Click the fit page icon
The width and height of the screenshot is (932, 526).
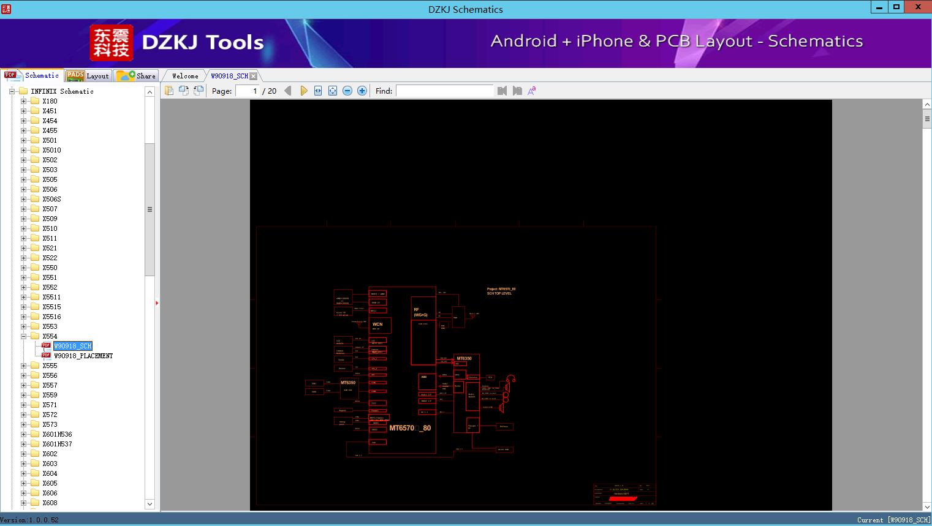[333, 91]
